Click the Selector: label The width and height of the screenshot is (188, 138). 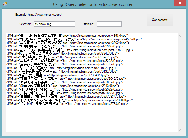tap(25, 24)
